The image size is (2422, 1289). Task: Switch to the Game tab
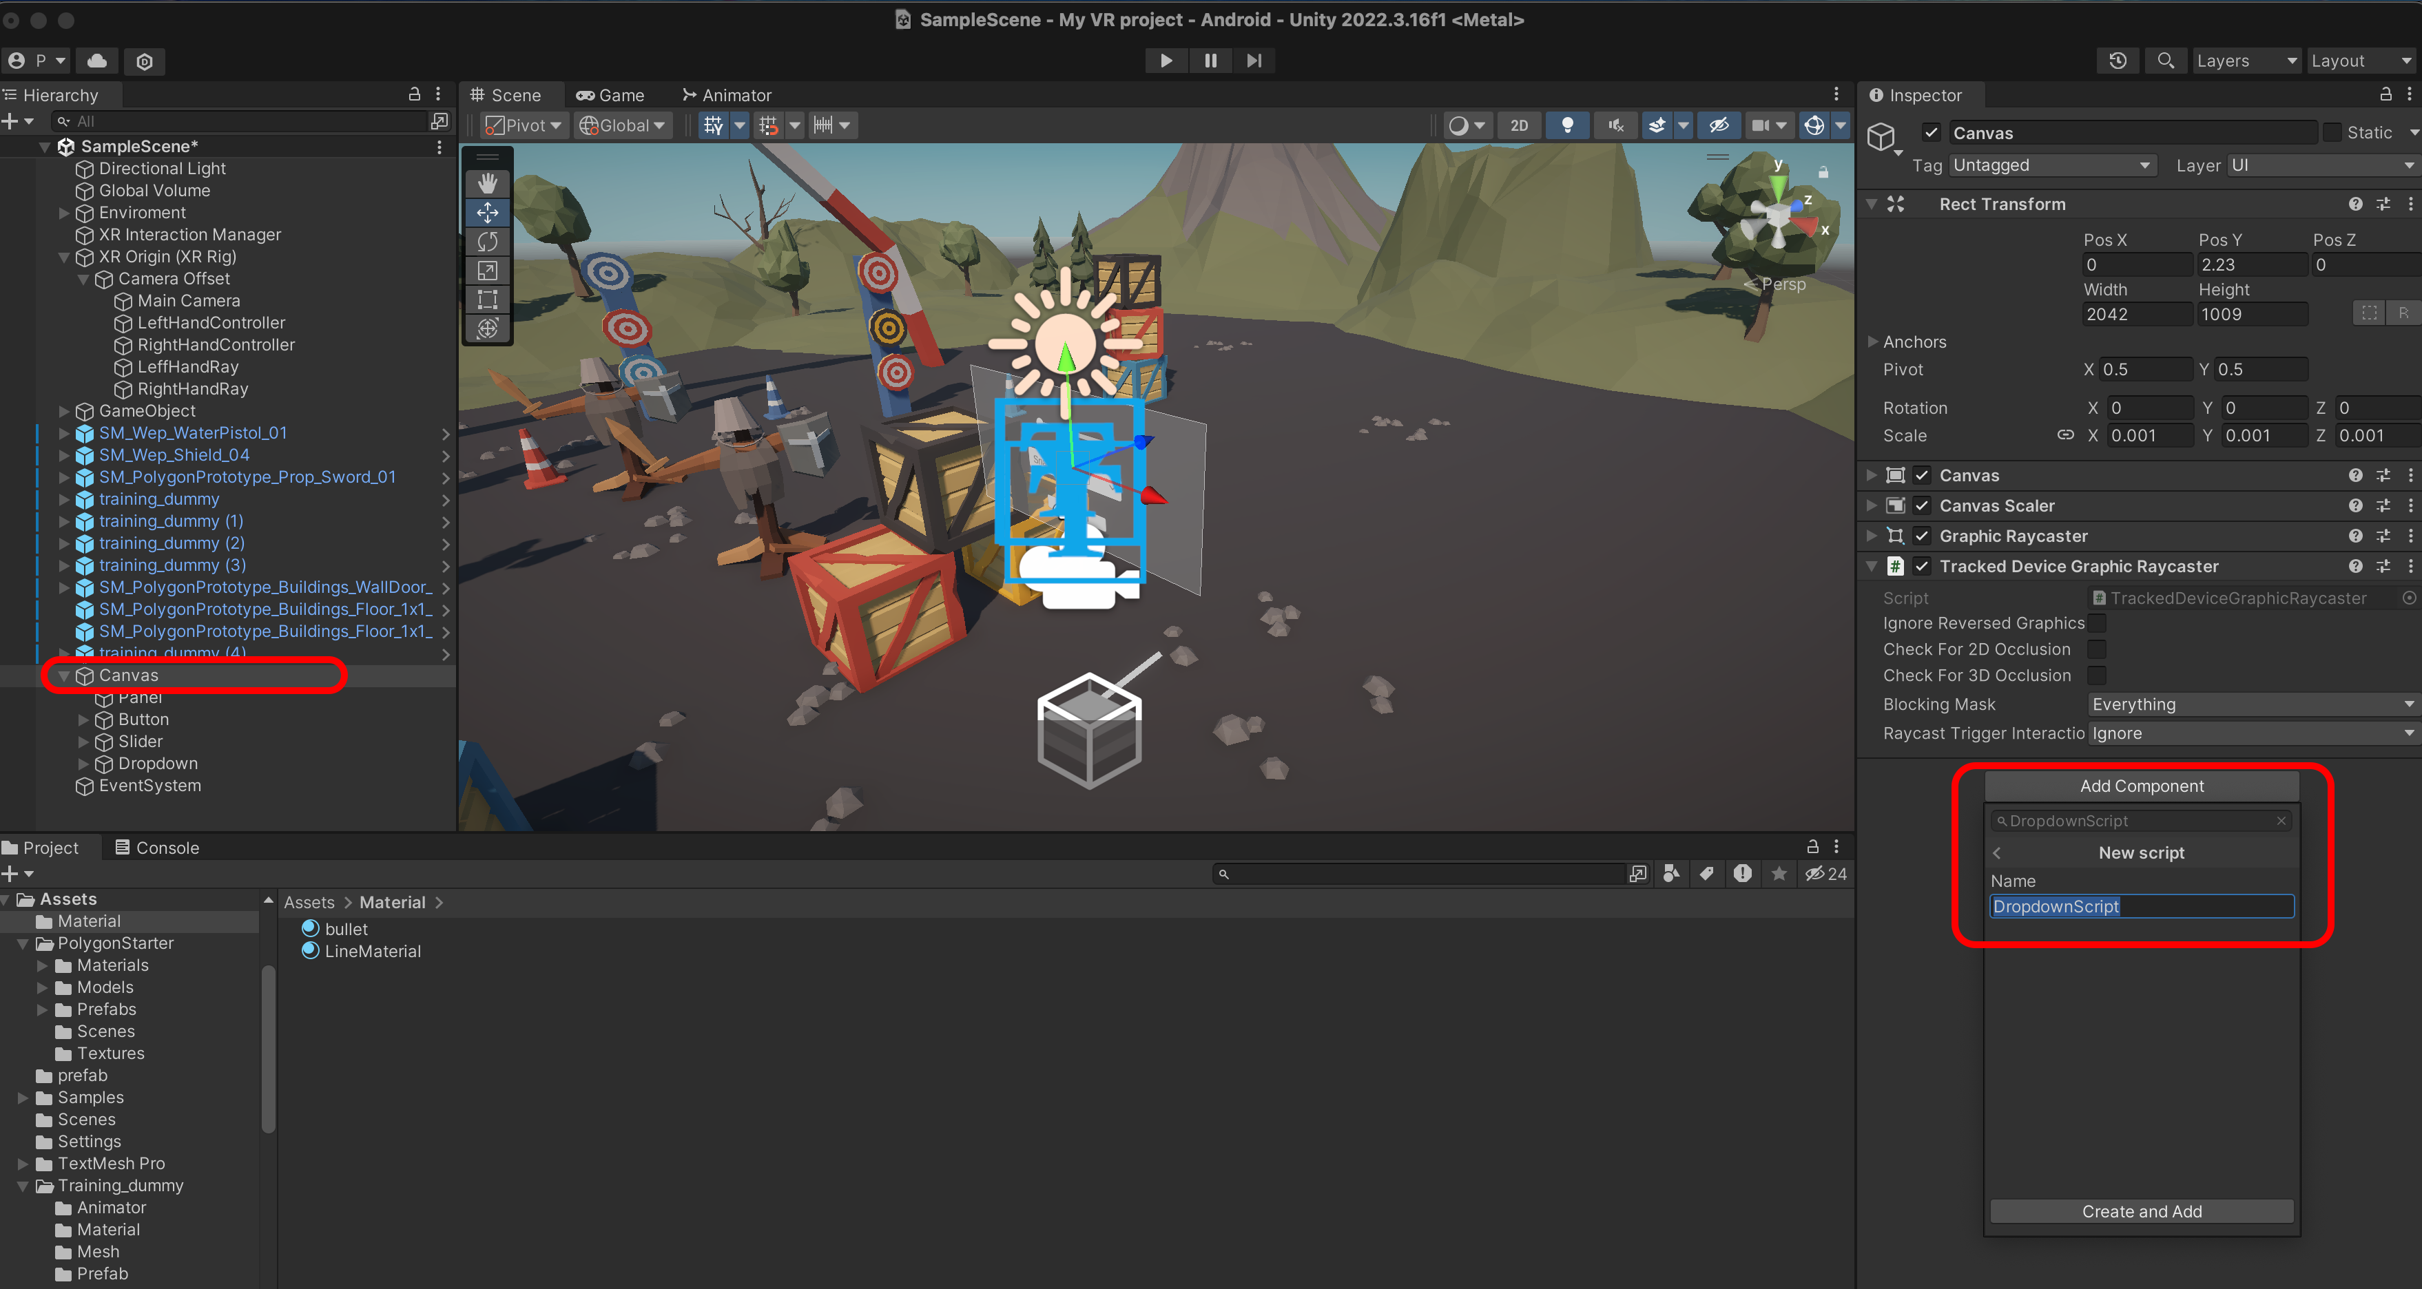point(610,95)
